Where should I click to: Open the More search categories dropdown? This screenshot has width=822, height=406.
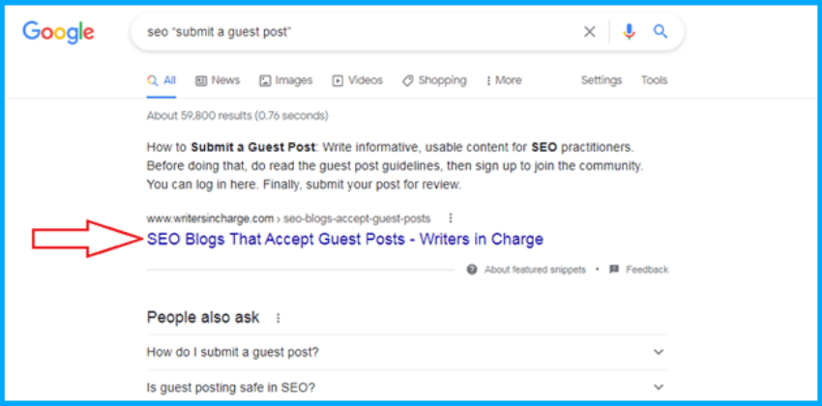pyautogui.click(x=504, y=80)
